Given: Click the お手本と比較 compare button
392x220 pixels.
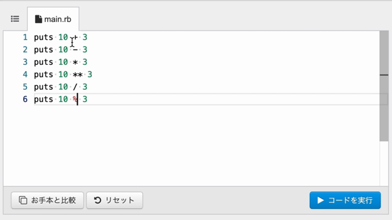Looking at the screenshot, I should click(x=47, y=200).
